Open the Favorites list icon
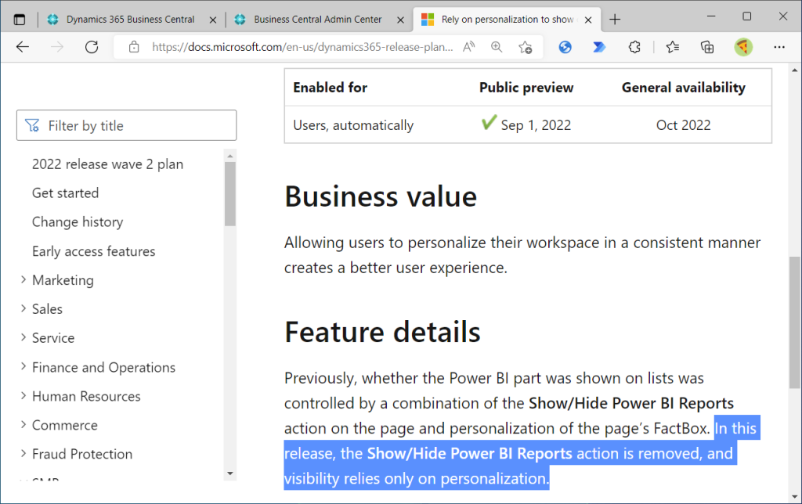Image resolution: width=802 pixels, height=504 pixels. [672, 47]
